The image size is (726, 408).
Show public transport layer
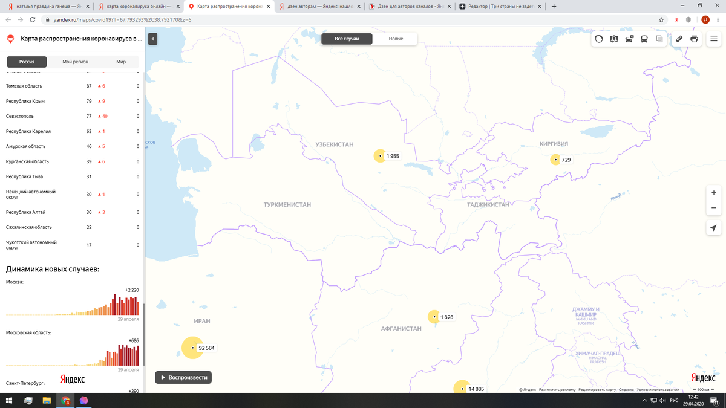pyautogui.click(x=644, y=39)
